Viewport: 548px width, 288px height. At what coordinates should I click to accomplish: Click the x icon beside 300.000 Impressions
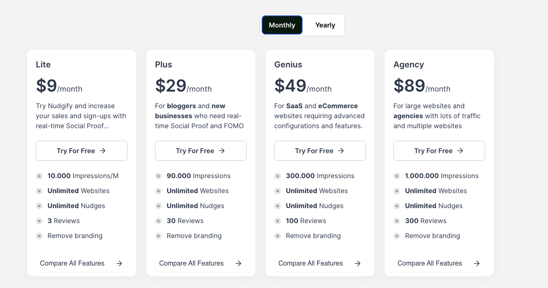click(278, 176)
